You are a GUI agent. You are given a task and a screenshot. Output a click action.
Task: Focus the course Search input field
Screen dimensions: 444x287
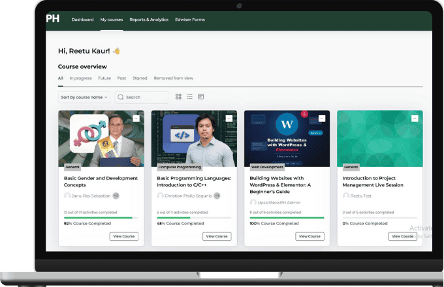[141, 97]
